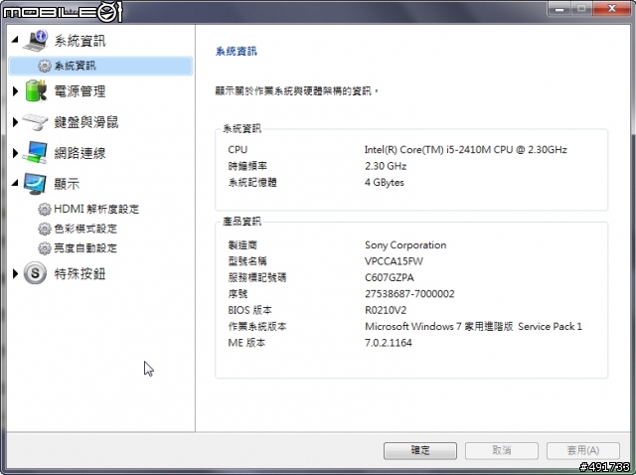Click gear icon beside 色彩模式設定

[44, 229]
